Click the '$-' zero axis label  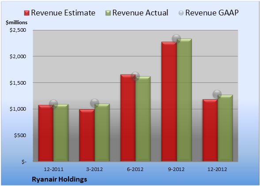pos(24,162)
